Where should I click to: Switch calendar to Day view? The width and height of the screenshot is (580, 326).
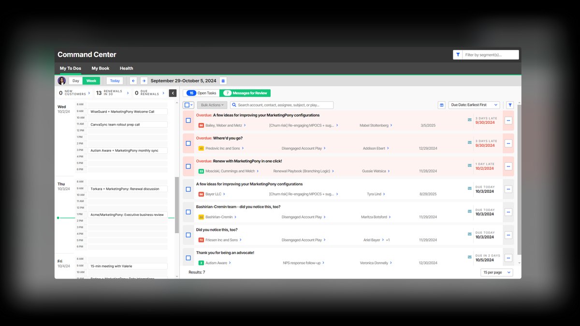(76, 81)
